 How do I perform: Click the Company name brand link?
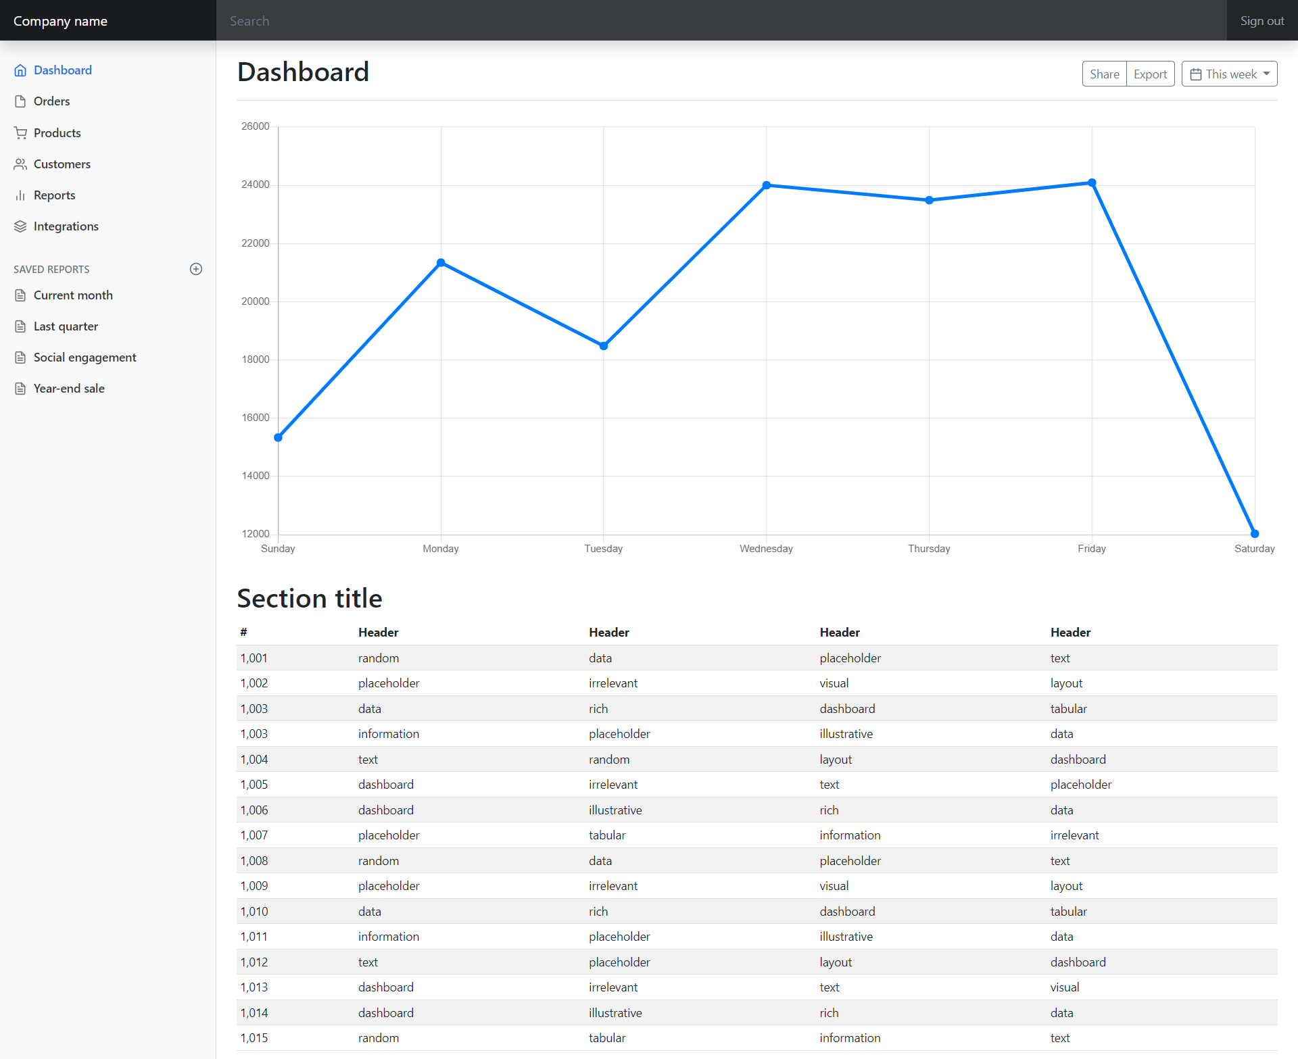[x=60, y=21]
